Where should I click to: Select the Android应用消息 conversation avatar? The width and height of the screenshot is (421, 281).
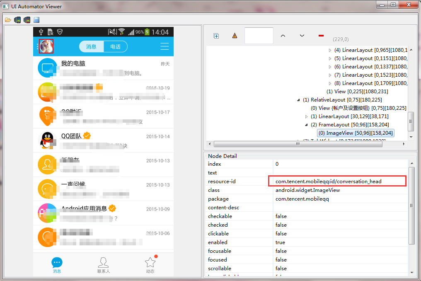tap(48, 213)
